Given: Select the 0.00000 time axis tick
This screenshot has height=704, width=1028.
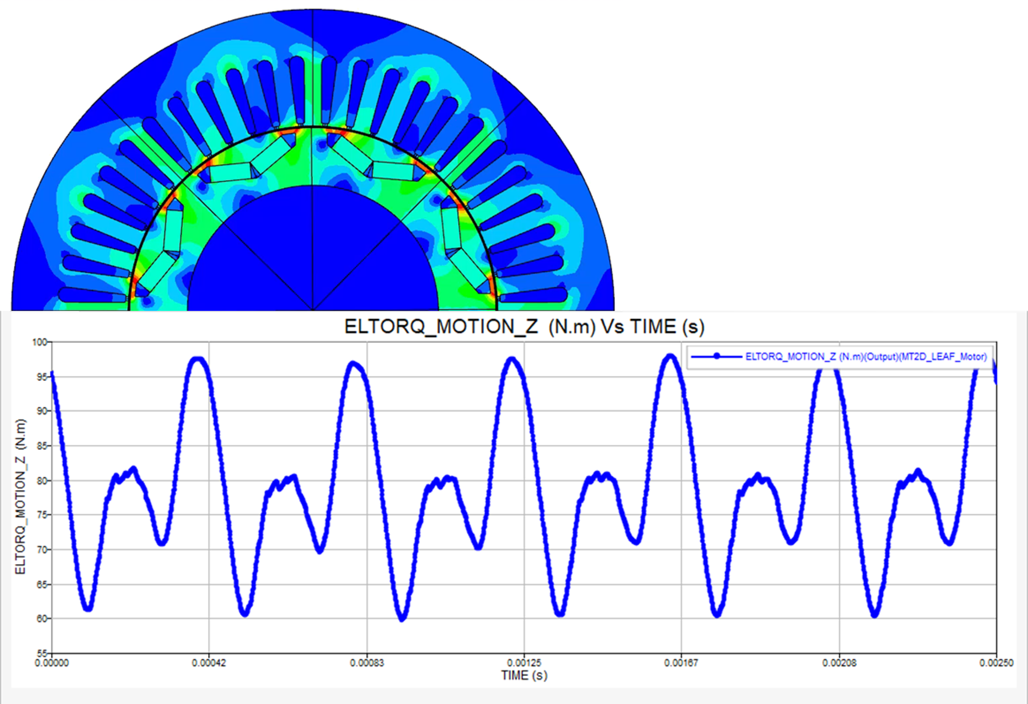Looking at the screenshot, I should (x=52, y=663).
